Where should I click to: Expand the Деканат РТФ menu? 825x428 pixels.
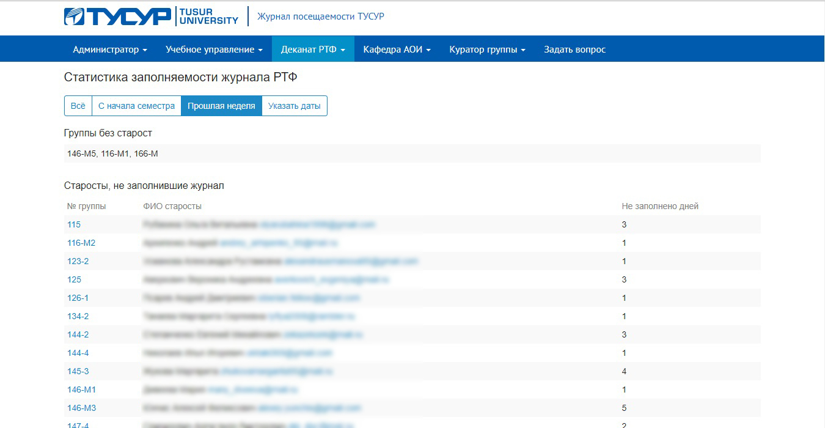point(313,50)
